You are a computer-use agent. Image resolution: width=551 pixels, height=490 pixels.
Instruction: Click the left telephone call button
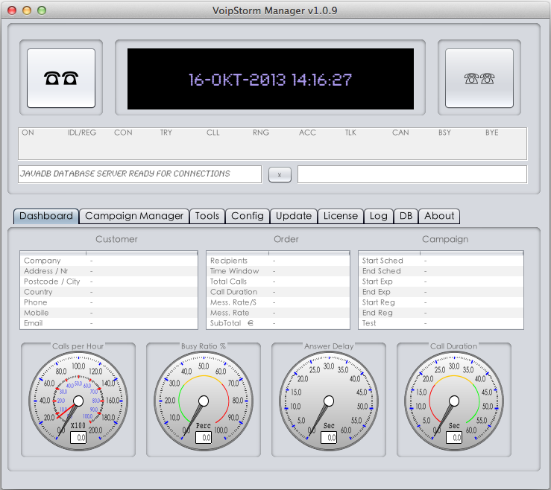(x=61, y=78)
